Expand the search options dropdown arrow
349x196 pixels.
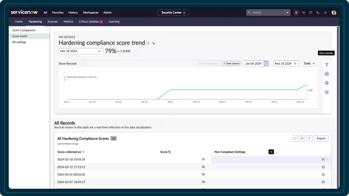(287, 13)
